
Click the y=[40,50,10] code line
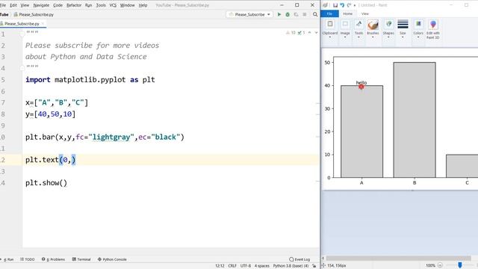[x=50, y=114]
